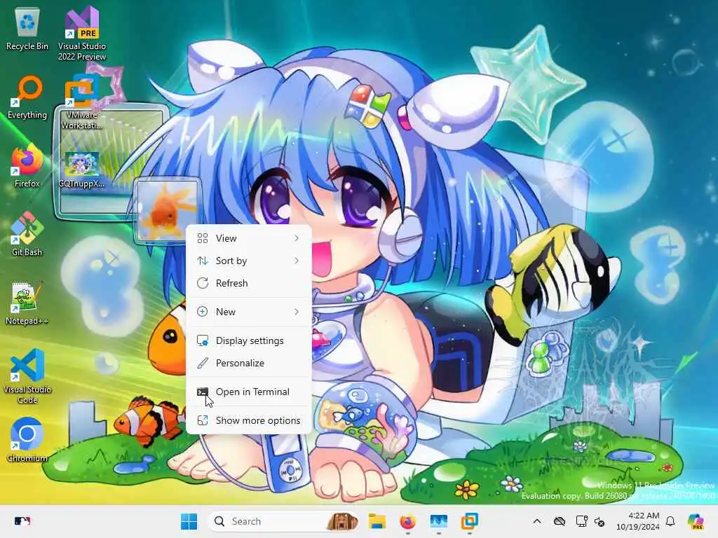The image size is (718, 538).
Task: Open the clock and calendar flyout
Action: (x=638, y=521)
